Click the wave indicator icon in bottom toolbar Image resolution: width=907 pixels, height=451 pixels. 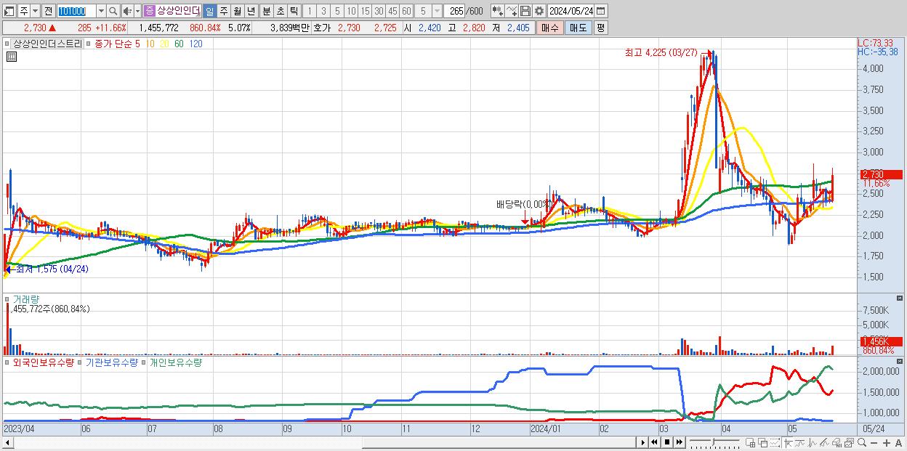(x=813, y=443)
